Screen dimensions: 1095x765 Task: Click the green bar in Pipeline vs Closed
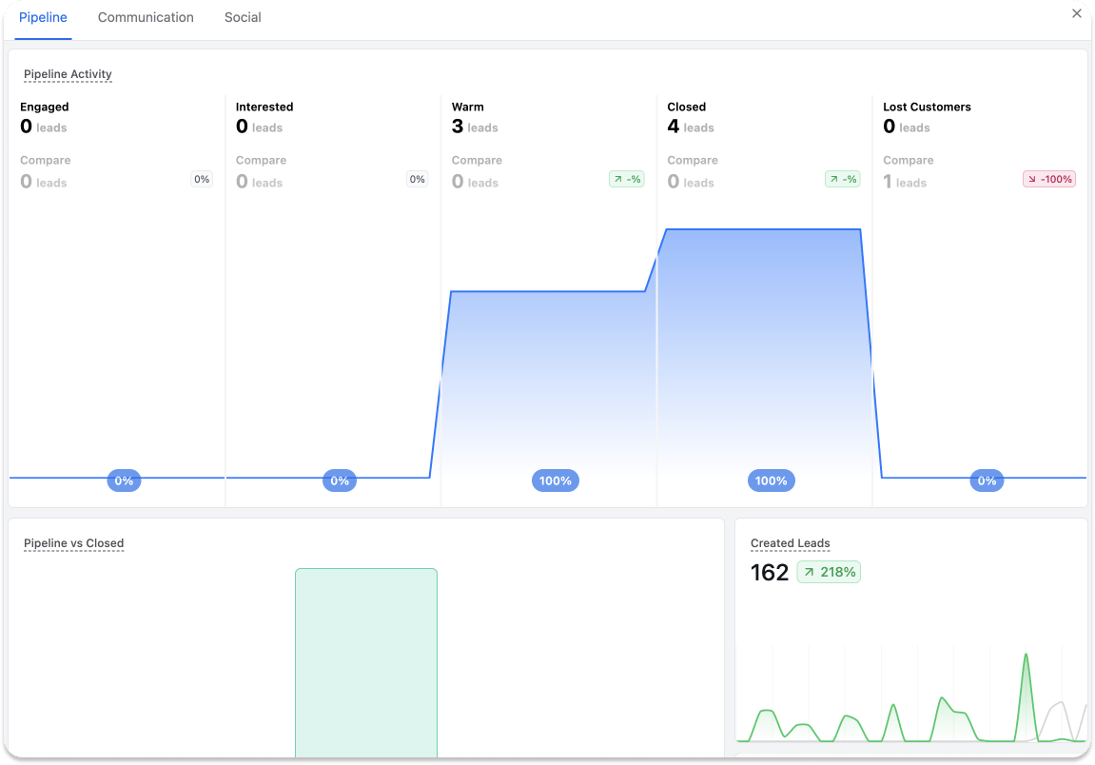click(x=366, y=662)
